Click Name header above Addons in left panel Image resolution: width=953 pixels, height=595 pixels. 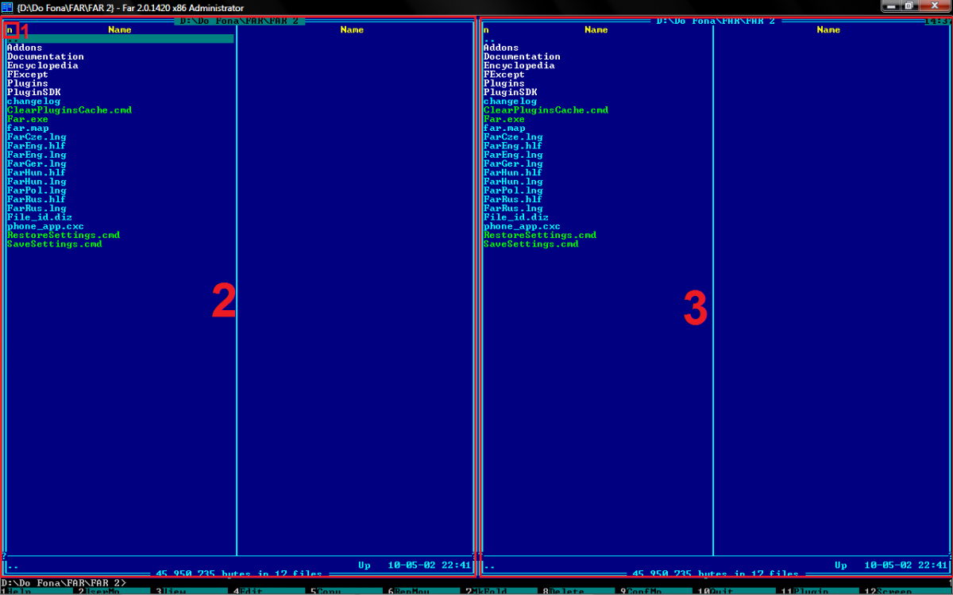click(120, 30)
